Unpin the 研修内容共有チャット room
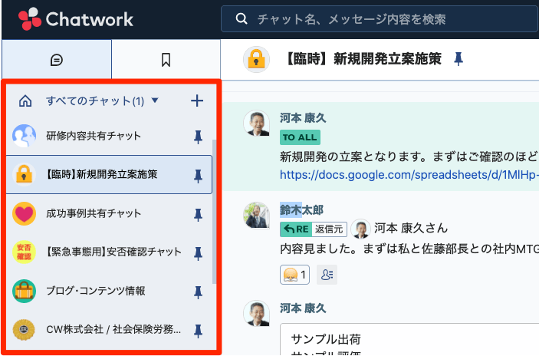 click(198, 137)
